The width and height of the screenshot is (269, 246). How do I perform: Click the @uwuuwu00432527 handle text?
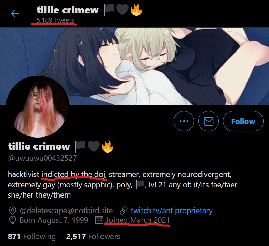tap(42, 158)
